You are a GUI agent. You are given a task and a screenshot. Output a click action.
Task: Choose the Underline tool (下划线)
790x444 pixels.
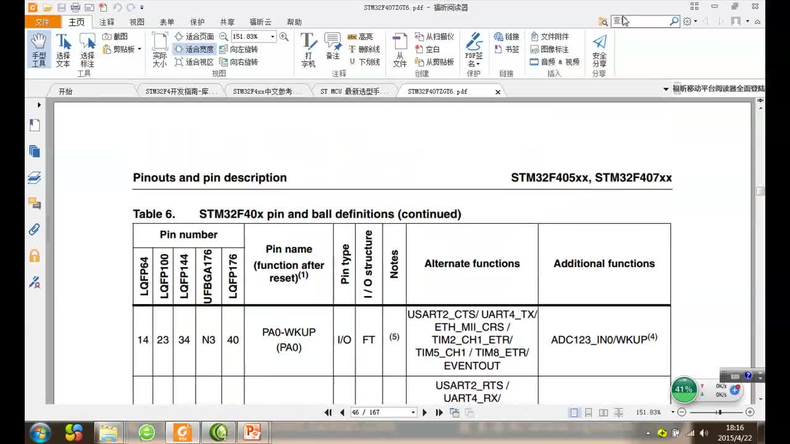click(x=364, y=62)
